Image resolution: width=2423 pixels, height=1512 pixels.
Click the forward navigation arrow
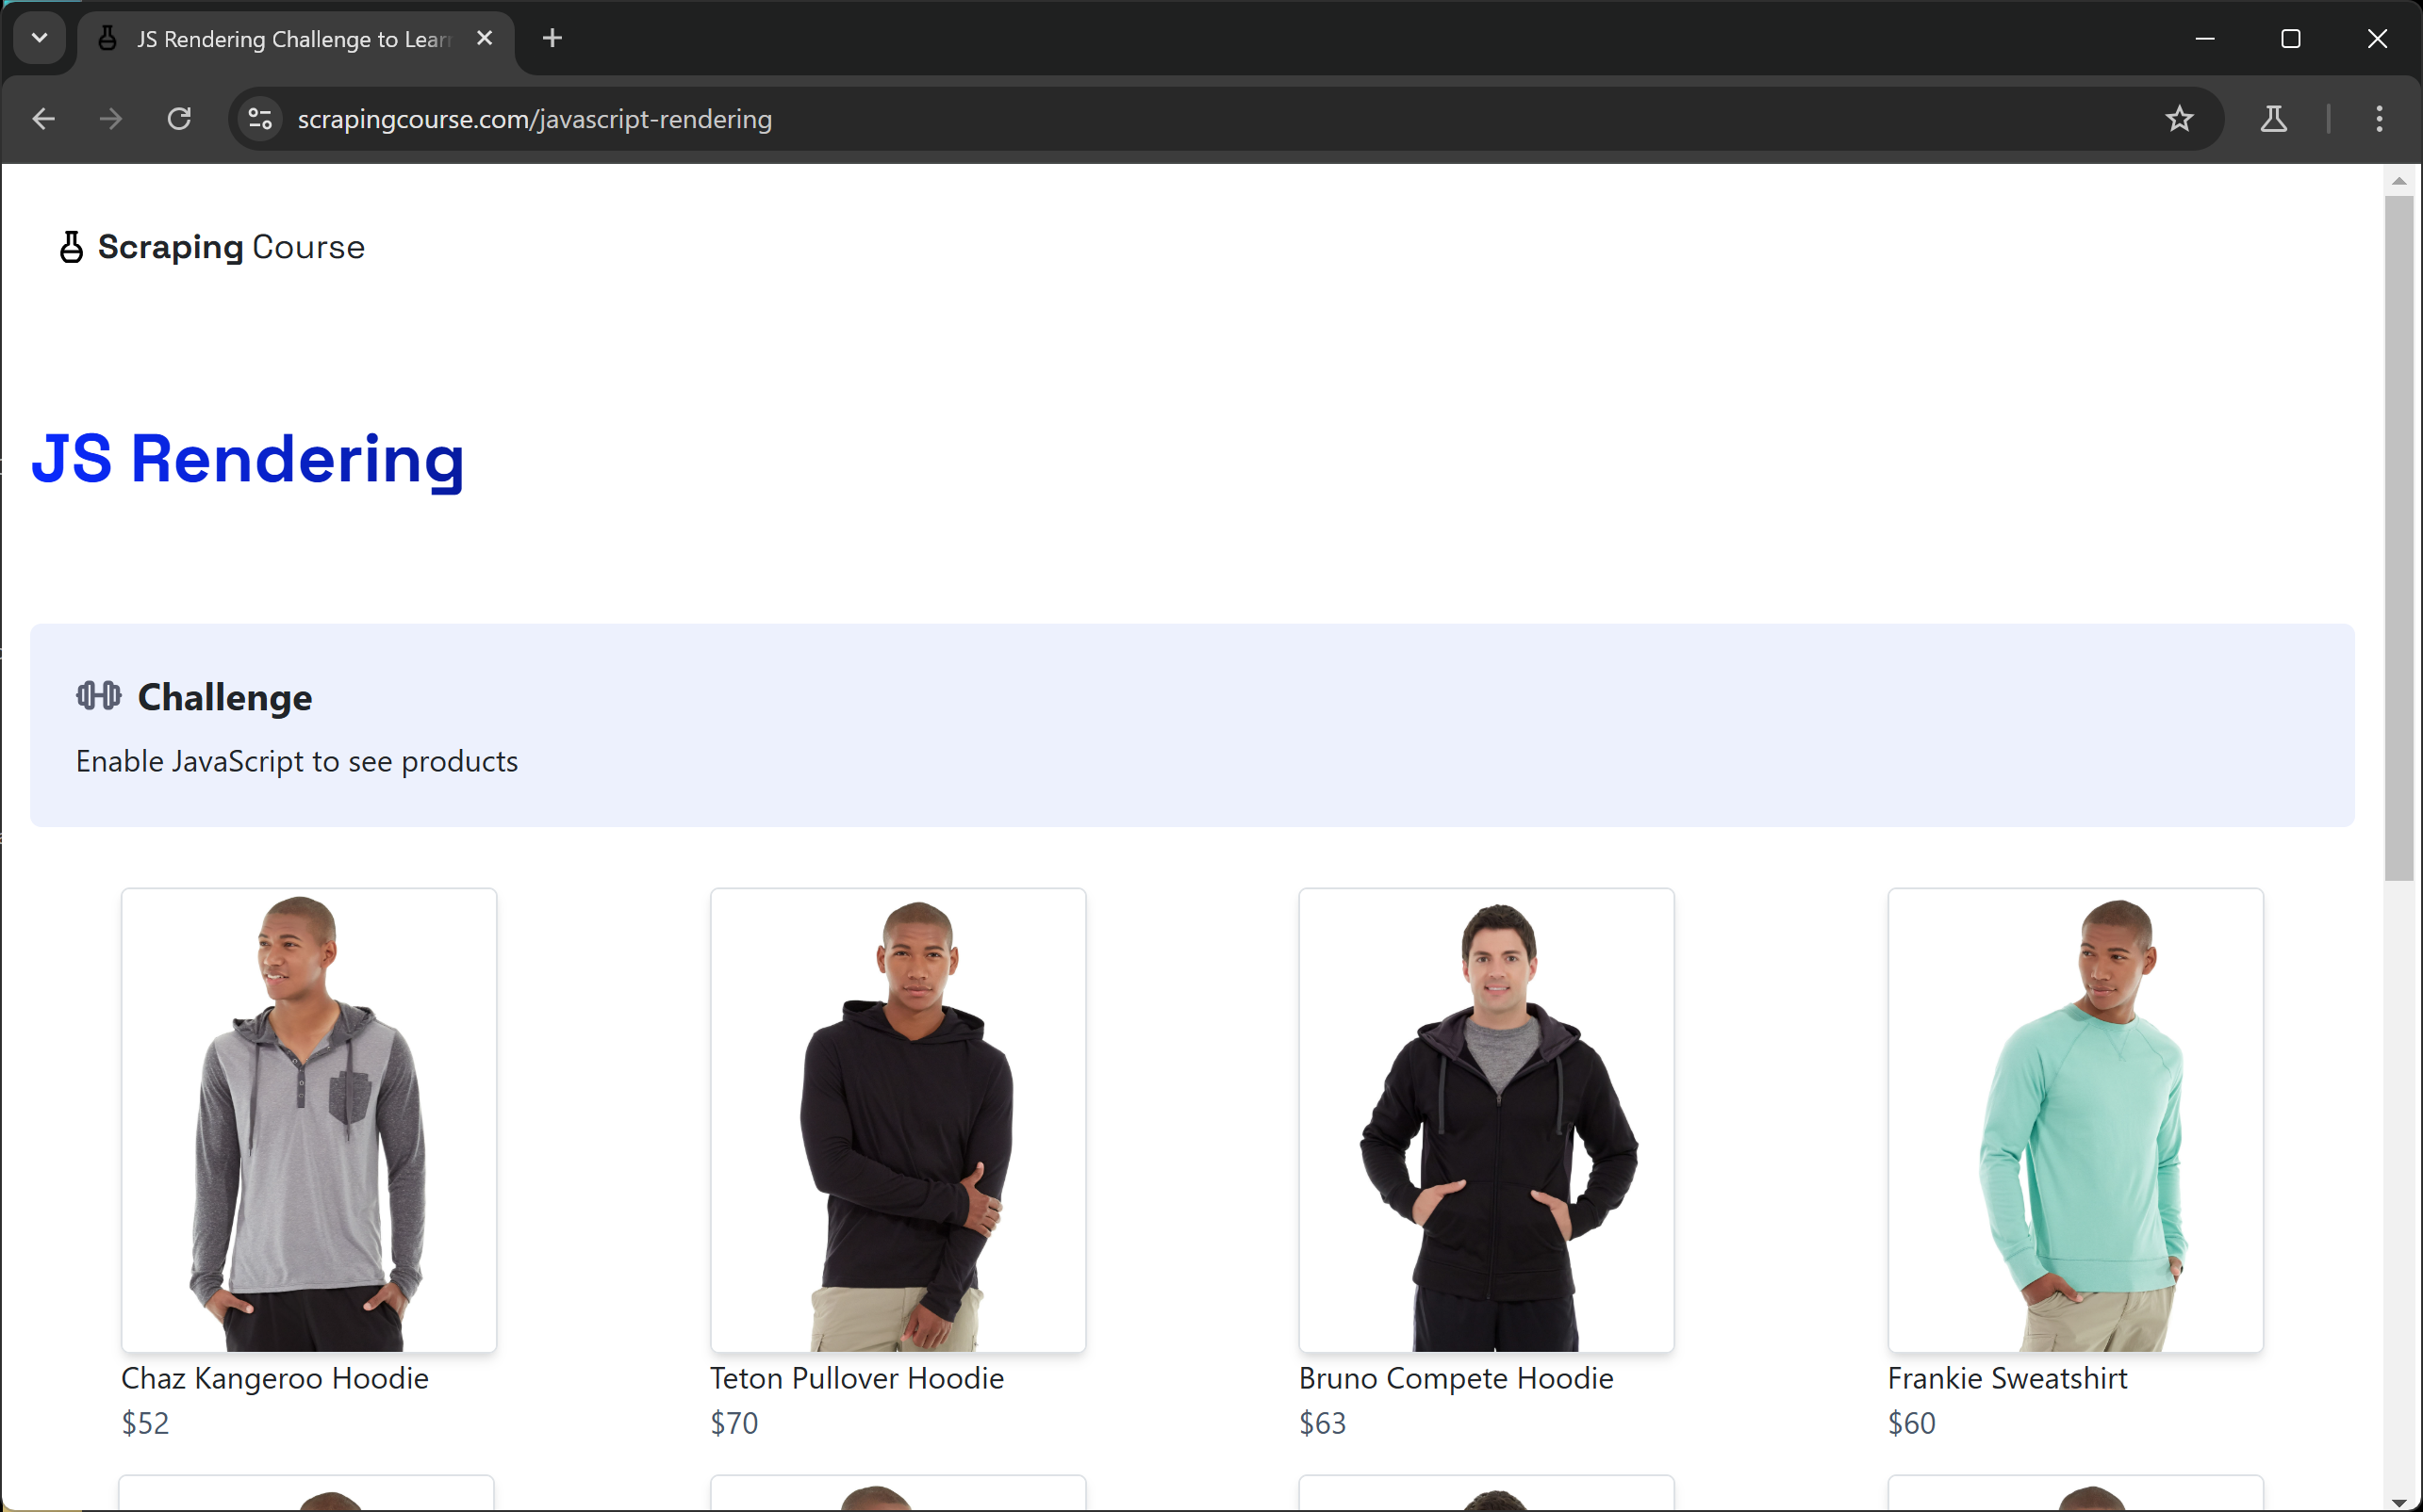[109, 119]
